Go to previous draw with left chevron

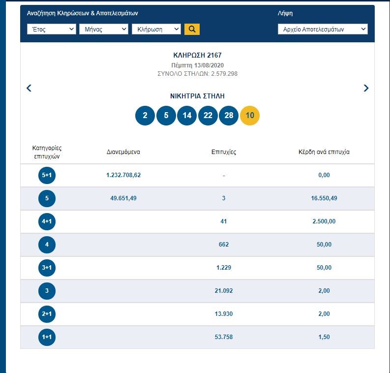coord(29,88)
